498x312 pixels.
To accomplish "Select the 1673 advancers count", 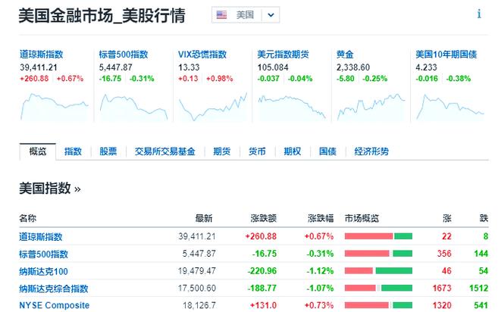I will tap(442, 289).
